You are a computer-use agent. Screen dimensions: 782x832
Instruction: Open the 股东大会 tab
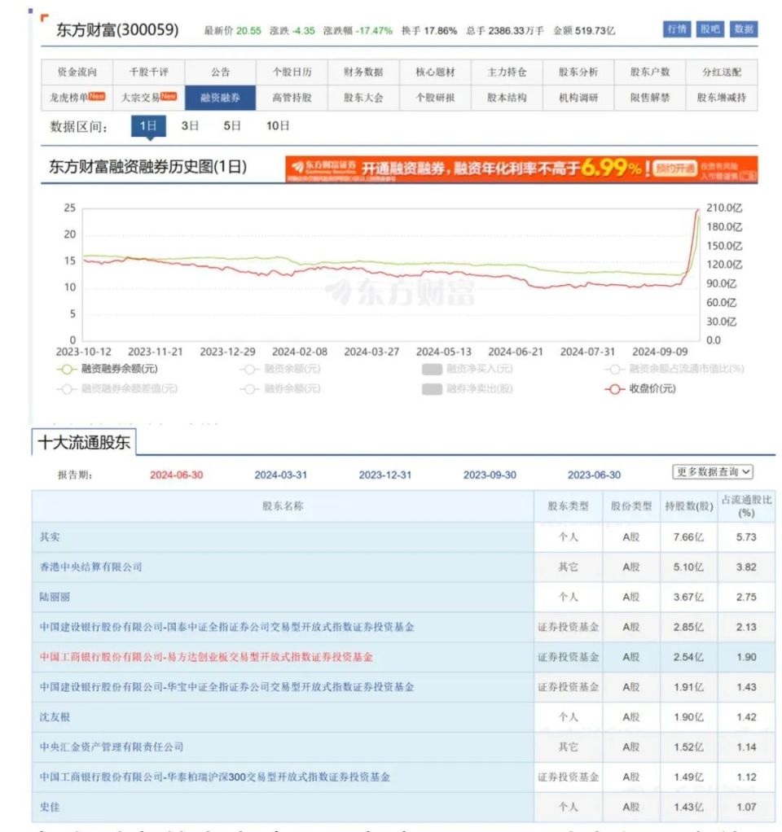[363, 98]
